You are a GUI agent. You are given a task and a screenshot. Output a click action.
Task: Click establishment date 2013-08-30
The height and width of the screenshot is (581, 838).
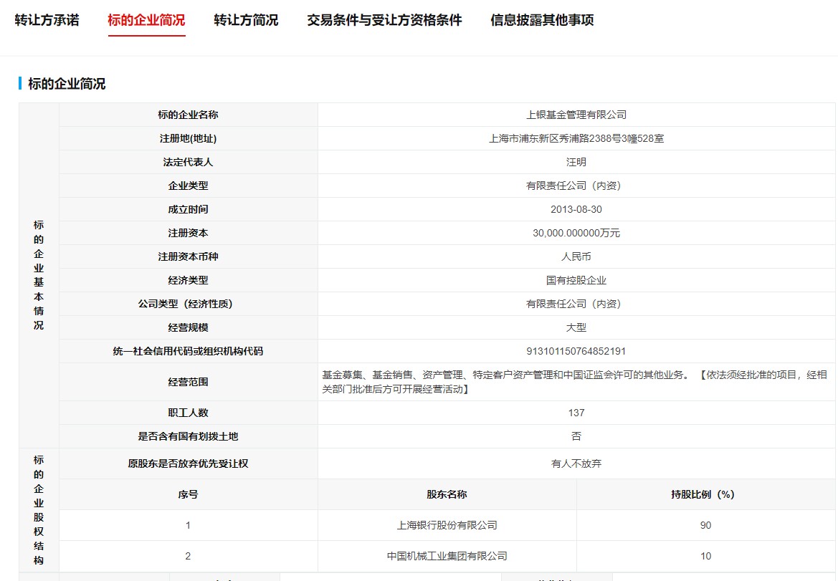coord(576,209)
